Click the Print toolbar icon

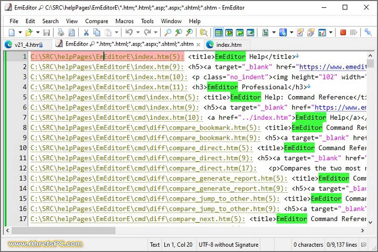coord(61,33)
